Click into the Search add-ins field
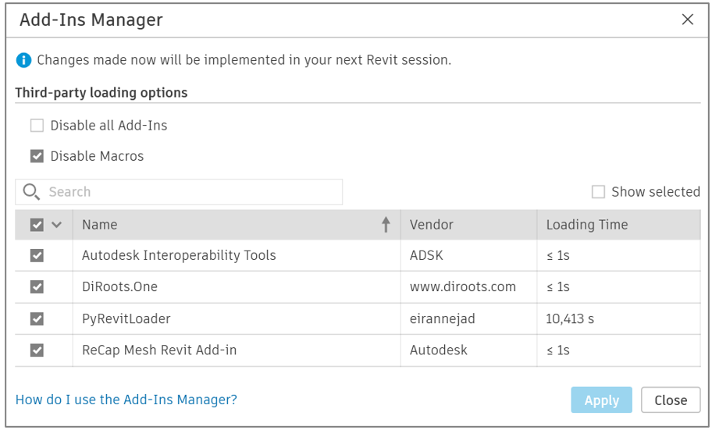Viewport: 712px width, 430px height. [179, 192]
